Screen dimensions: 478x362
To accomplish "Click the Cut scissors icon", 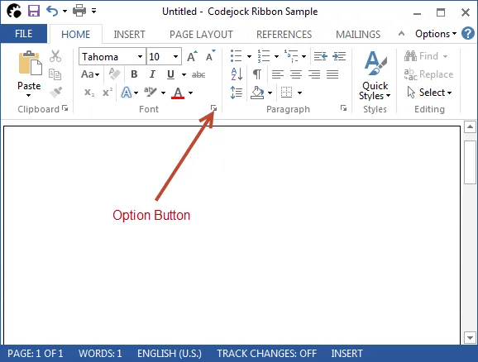I will pos(55,56).
